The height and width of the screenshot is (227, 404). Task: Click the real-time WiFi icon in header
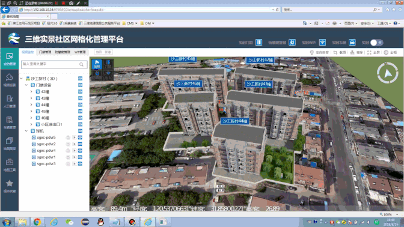coord(322,43)
